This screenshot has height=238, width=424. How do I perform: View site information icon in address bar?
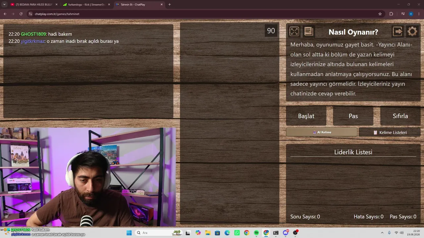30,14
